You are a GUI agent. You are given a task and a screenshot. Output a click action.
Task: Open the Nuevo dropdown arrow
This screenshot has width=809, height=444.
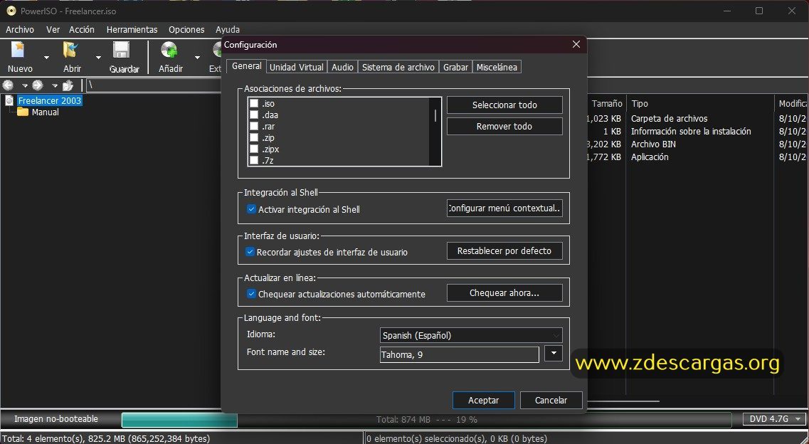click(46, 57)
